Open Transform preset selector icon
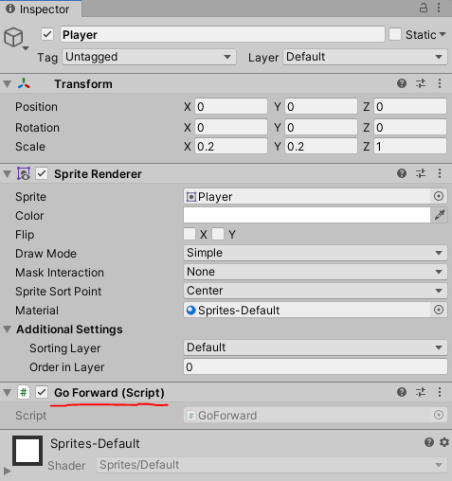This screenshot has height=481, width=452. [421, 83]
